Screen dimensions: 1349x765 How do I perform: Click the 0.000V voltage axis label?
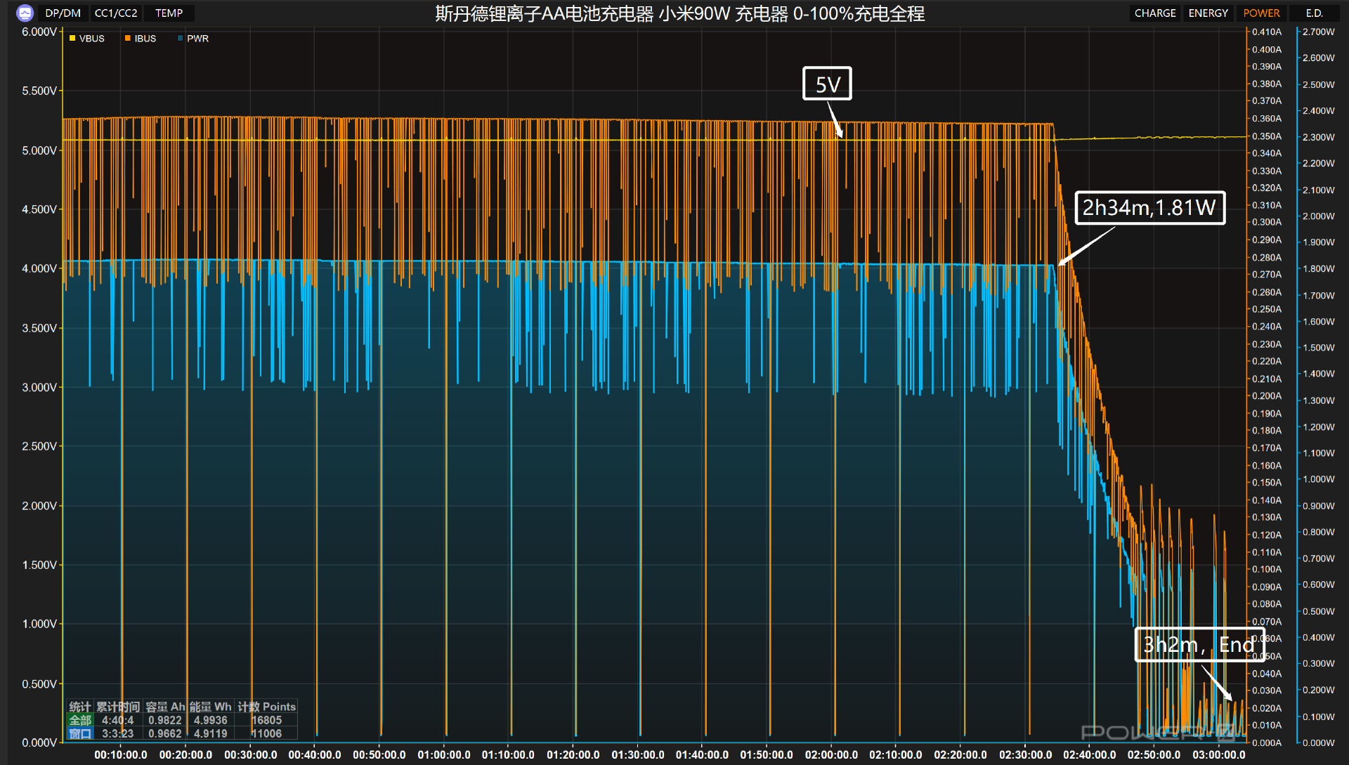click(39, 743)
